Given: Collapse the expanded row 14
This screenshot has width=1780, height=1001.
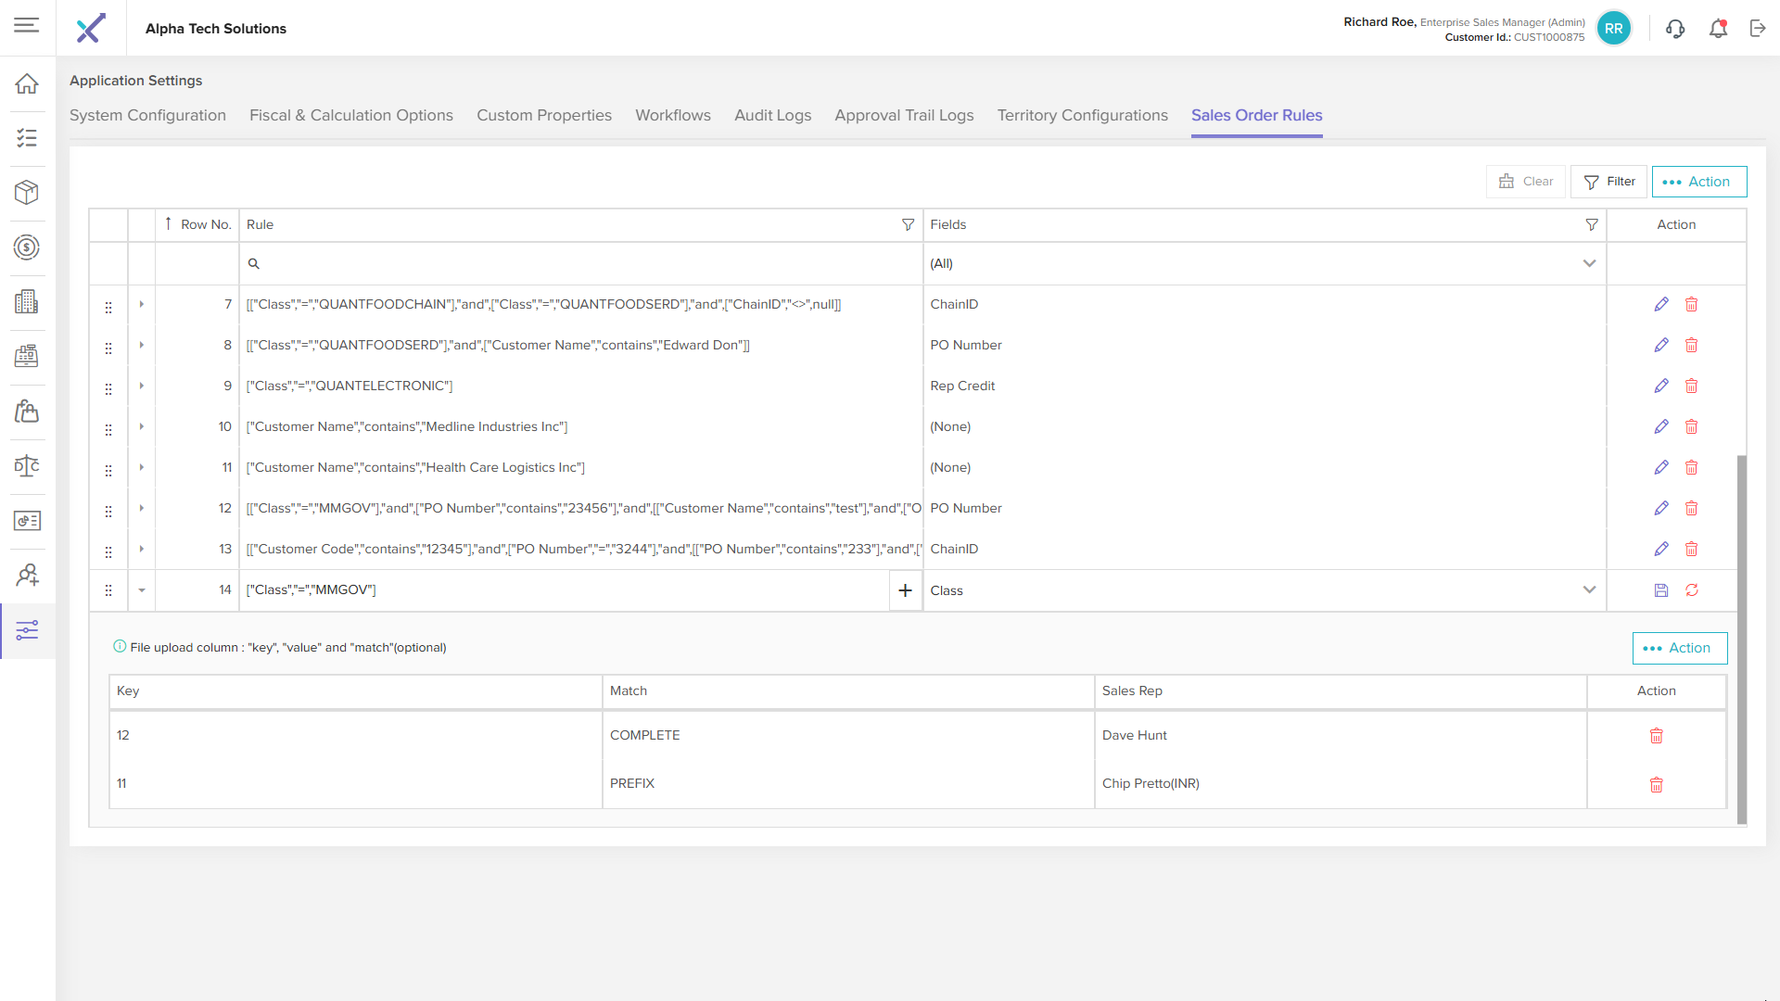Looking at the screenshot, I should (x=142, y=590).
